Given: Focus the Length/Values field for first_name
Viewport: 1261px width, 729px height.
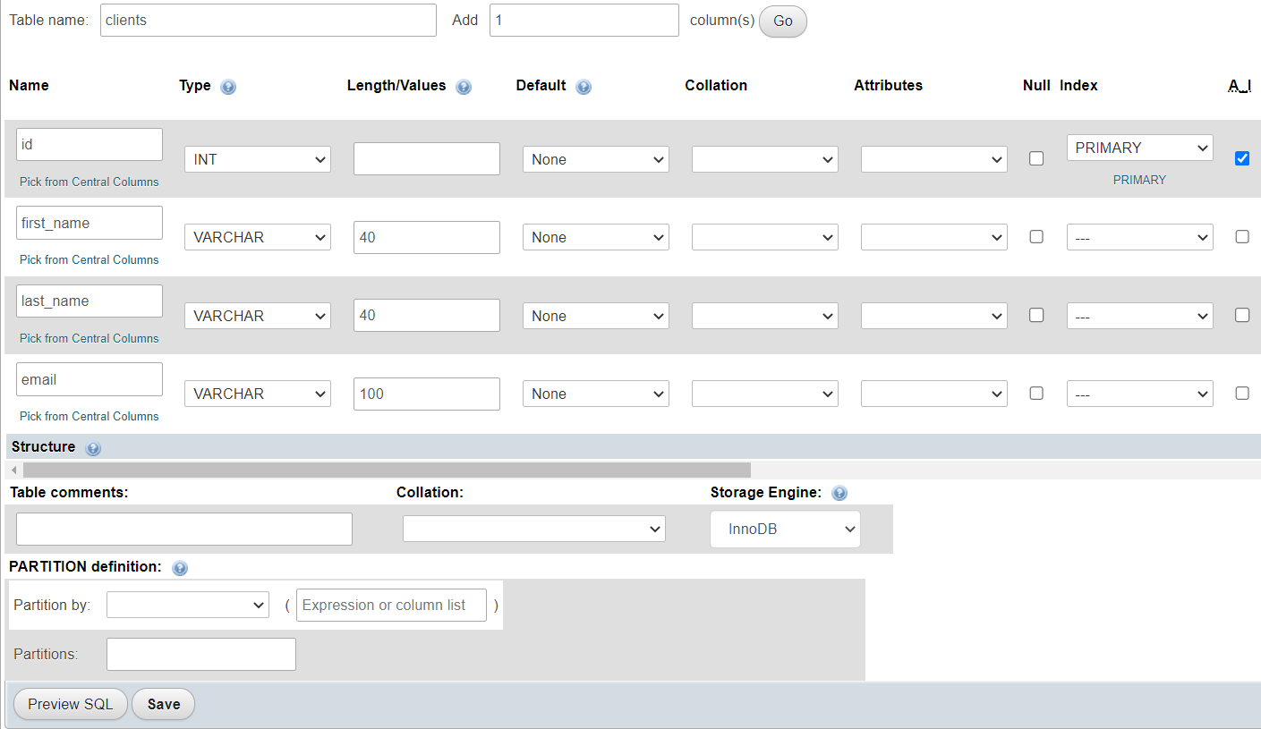Looking at the screenshot, I should point(427,237).
